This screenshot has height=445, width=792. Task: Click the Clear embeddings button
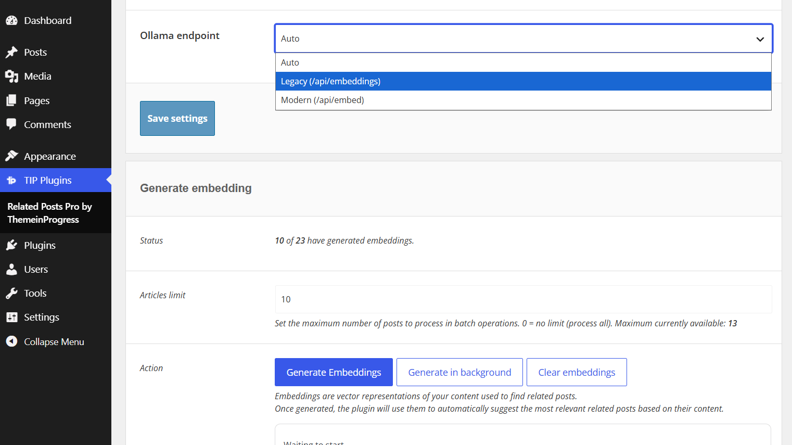[x=577, y=372]
